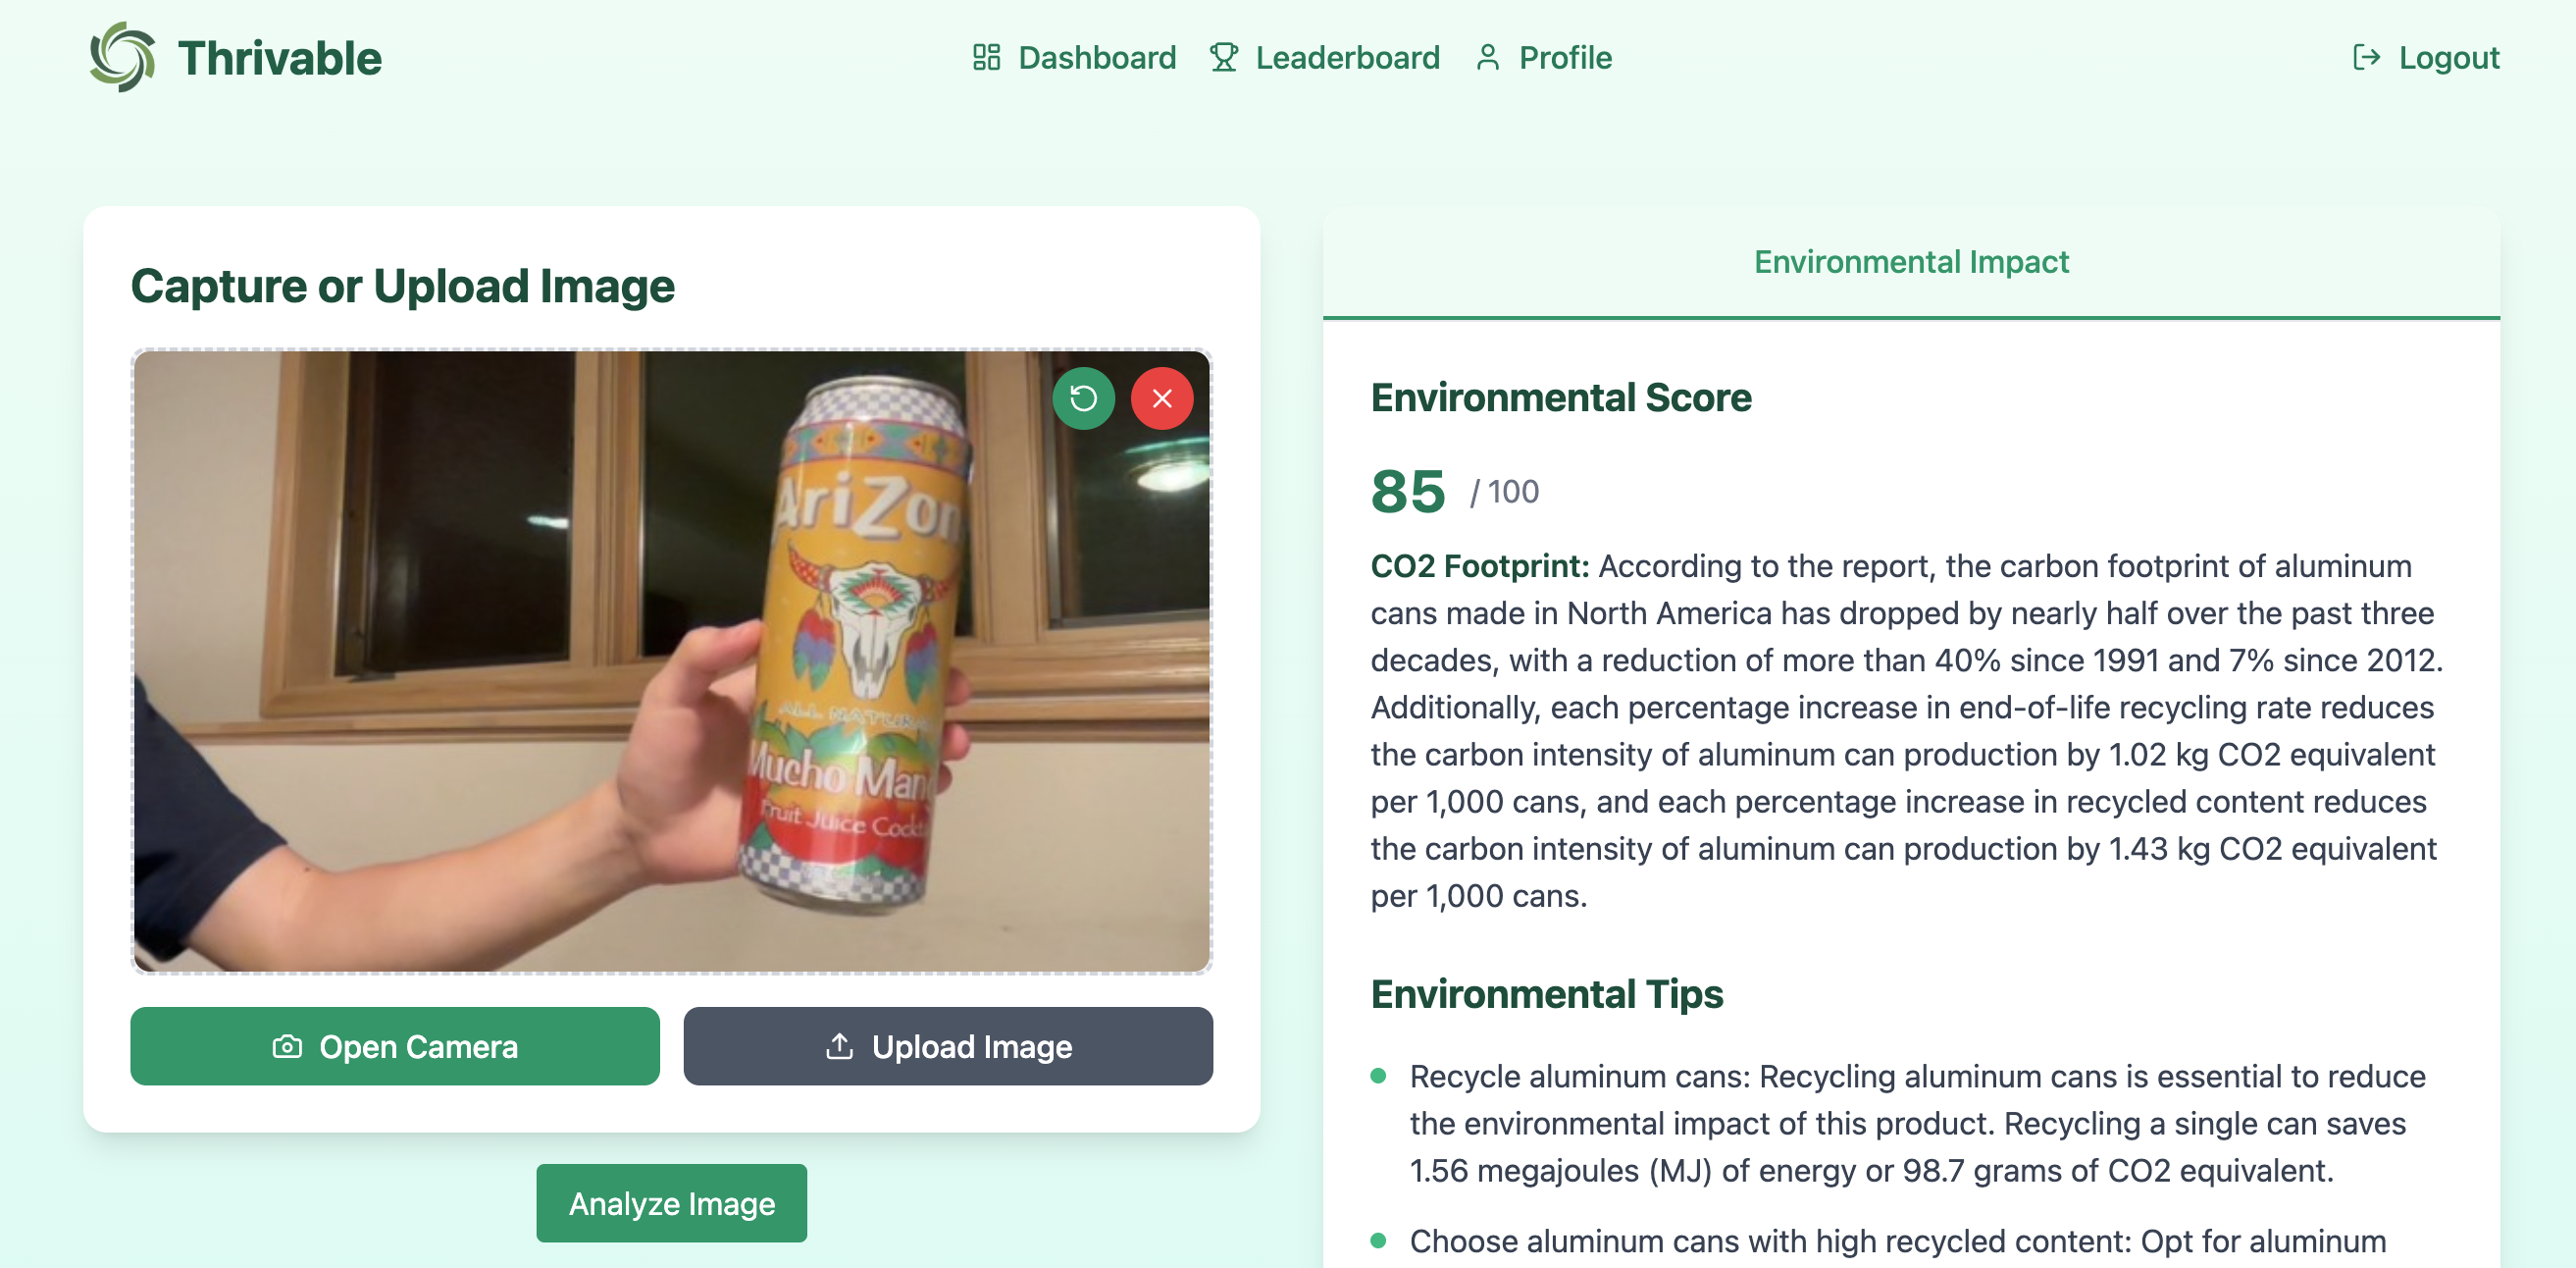Click the Upload Image button label
This screenshot has height=1268, width=2576.
(x=971, y=1046)
